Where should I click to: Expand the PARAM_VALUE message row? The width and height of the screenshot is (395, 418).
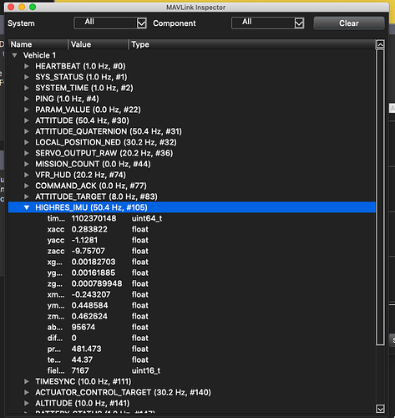click(x=27, y=110)
